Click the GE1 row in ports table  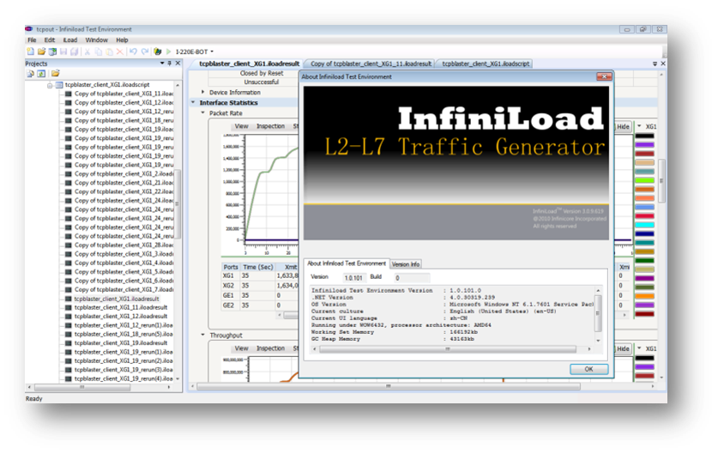(x=260, y=295)
